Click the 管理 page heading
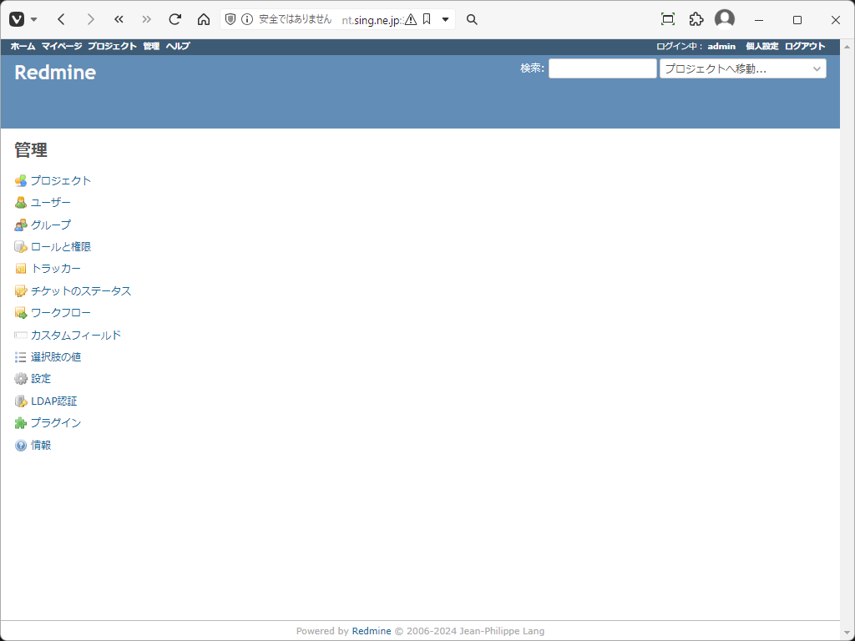855x641 pixels. tap(31, 150)
